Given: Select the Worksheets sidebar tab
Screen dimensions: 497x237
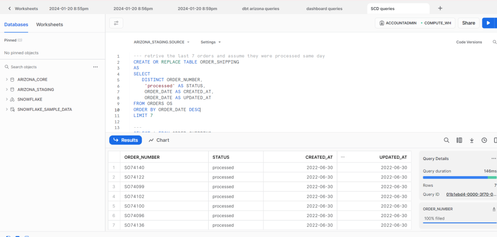Looking at the screenshot, I should click(50, 24).
